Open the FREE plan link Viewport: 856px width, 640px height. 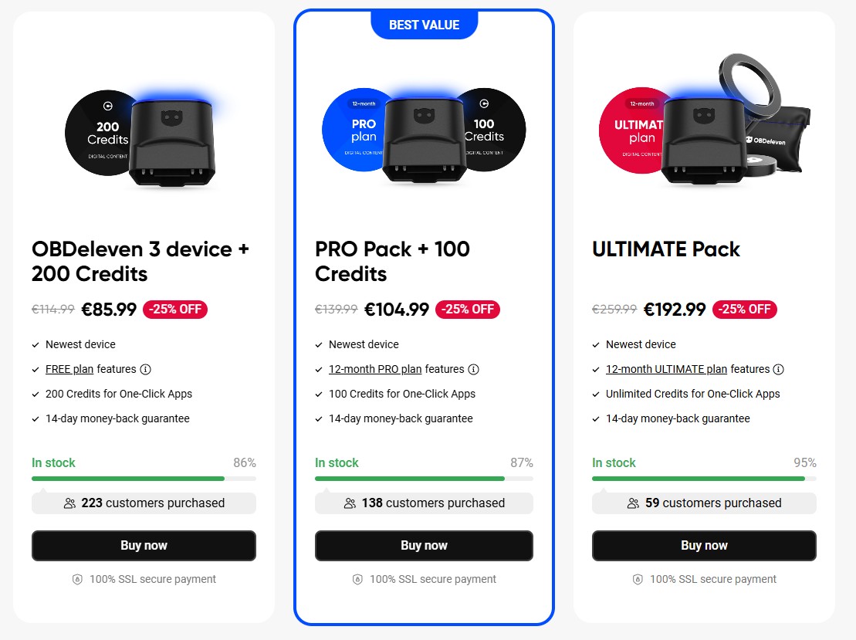(x=69, y=369)
